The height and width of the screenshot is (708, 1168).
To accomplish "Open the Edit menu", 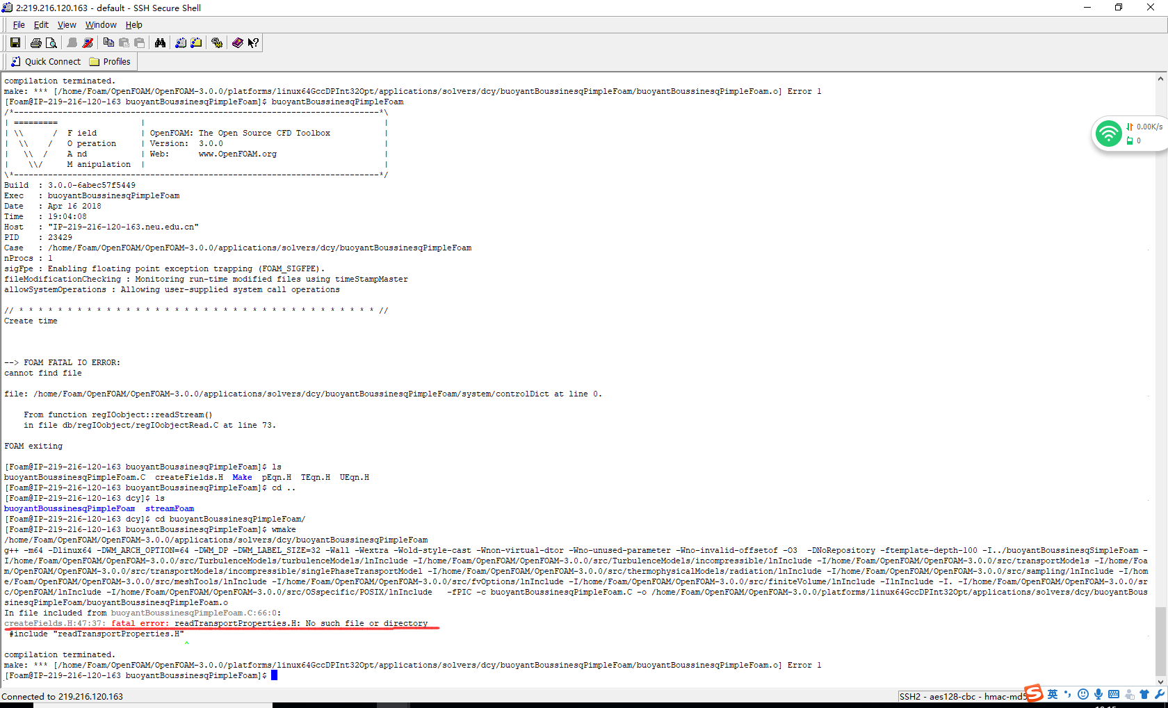I will tap(41, 25).
